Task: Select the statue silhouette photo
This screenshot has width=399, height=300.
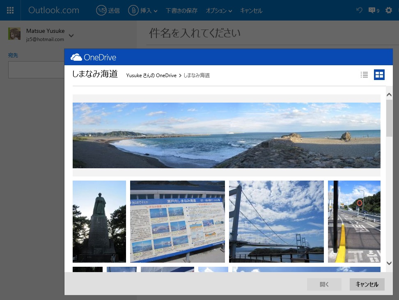Action: click(x=99, y=221)
